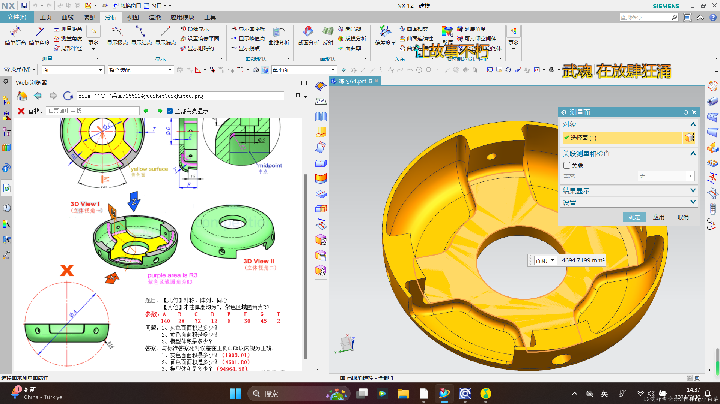Viewport: 720px width, 404px height.
Task: Open the history clock sidebar icon
Action: tap(6, 208)
